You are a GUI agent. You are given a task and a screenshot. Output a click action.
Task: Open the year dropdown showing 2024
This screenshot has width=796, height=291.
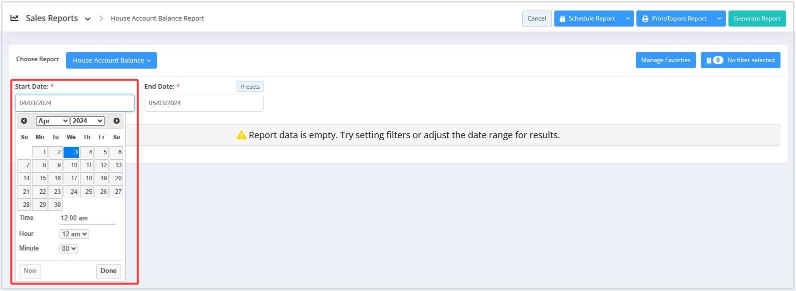point(88,121)
